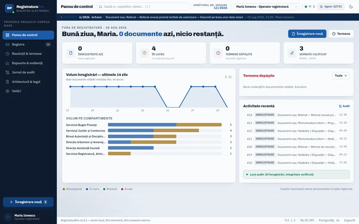359x224 pixels.
Task: Toggle dark mode with the moon icon
Action: [351, 7]
